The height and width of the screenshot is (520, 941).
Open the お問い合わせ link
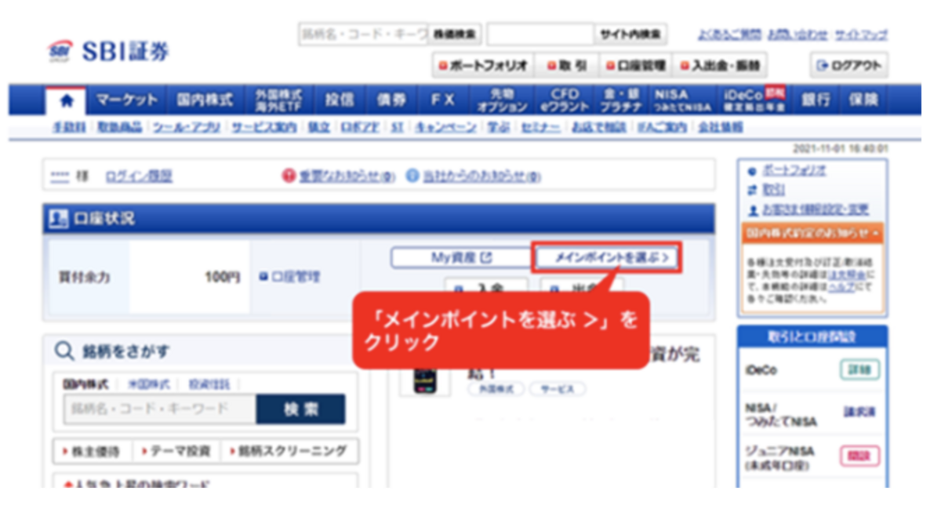[x=797, y=35]
